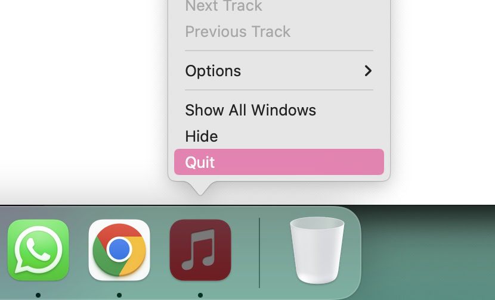Click the Dock divider line beside Trash
Image resolution: width=495 pixels, height=300 pixels.
point(259,253)
